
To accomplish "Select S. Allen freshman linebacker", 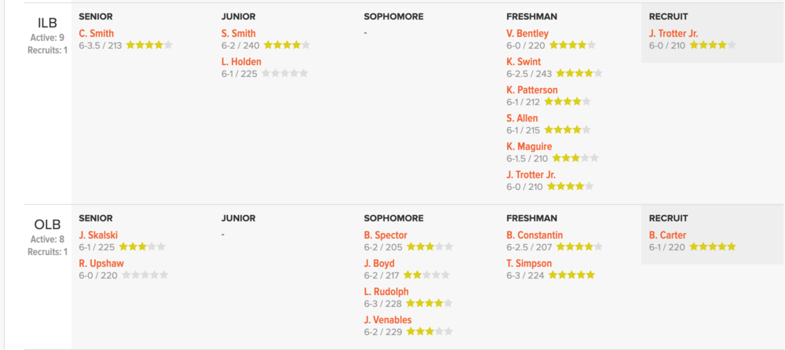I will pos(522,118).
